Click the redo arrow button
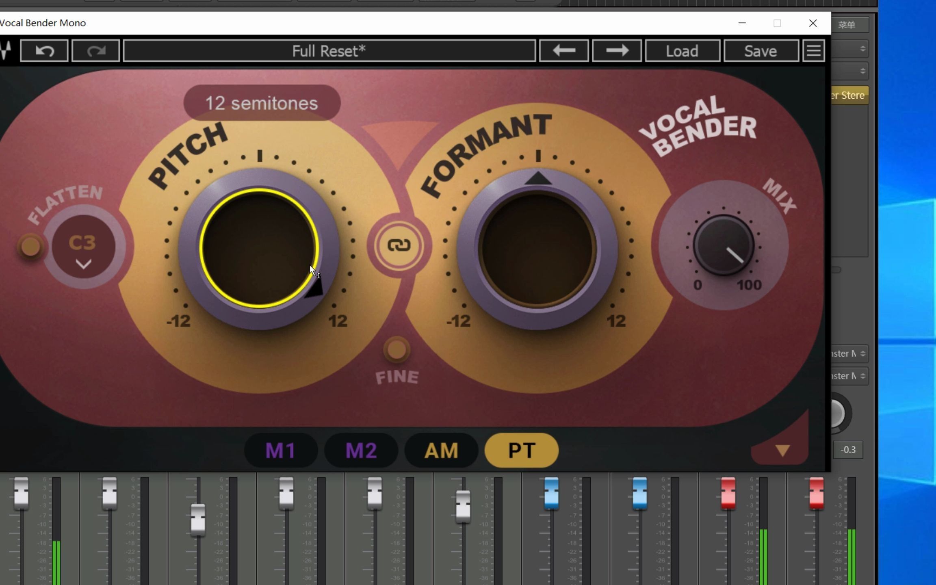 pos(96,51)
